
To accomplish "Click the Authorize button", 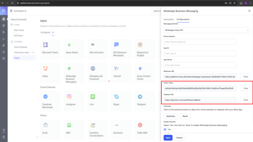I will pyautogui.click(x=171, y=116).
